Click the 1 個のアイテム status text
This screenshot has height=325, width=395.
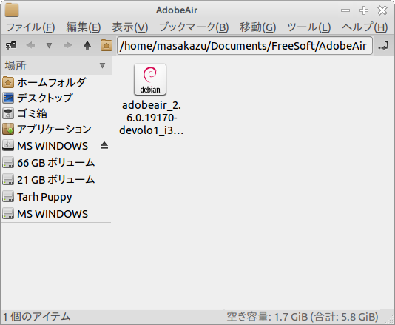(36, 317)
